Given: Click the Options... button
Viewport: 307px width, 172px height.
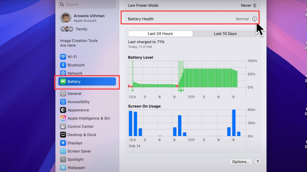Looking at the screenshot, I should tap(240, 162).
